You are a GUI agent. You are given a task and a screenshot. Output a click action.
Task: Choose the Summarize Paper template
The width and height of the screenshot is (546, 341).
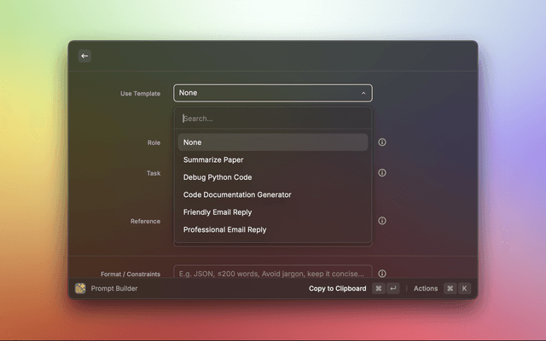273,159
